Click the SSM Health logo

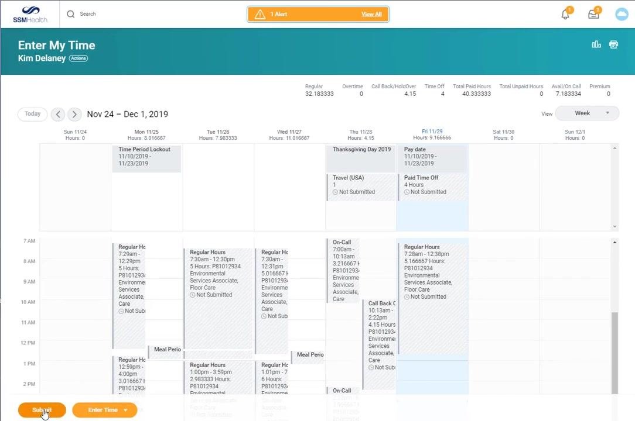click(30, 15)
